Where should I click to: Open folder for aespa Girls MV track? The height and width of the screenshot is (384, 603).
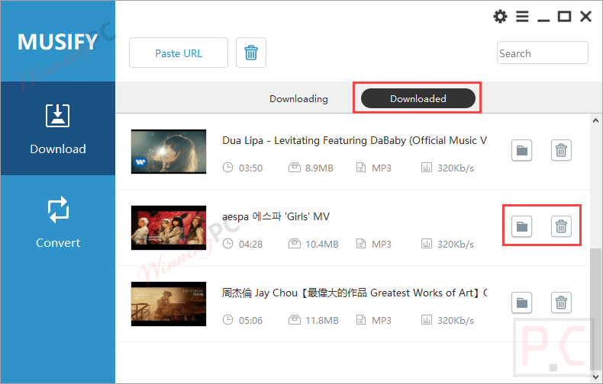coord(522,226)
